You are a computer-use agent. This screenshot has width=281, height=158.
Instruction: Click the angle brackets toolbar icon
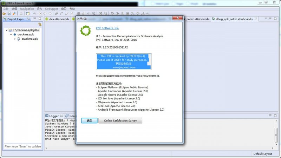point(89,13)
